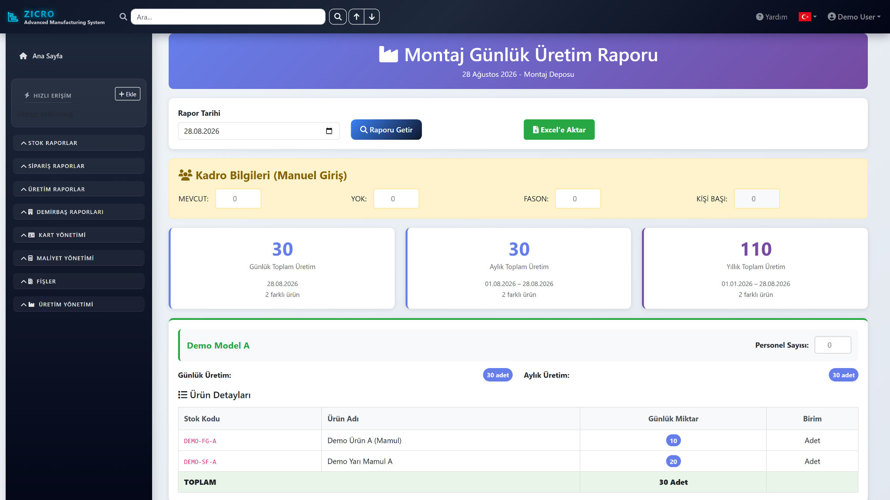The width and height of the screenshot is (890, 500).
Task: Expand the DEMİRBAŞ RAPORLARI section
Action: 79,212
